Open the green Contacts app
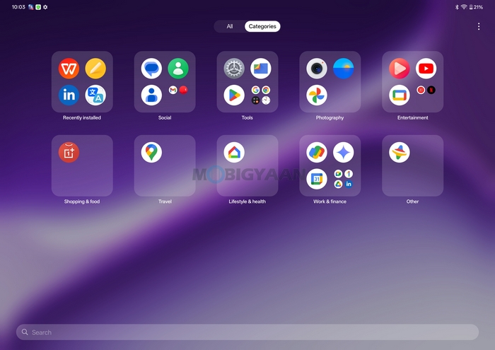 [178, 69]
